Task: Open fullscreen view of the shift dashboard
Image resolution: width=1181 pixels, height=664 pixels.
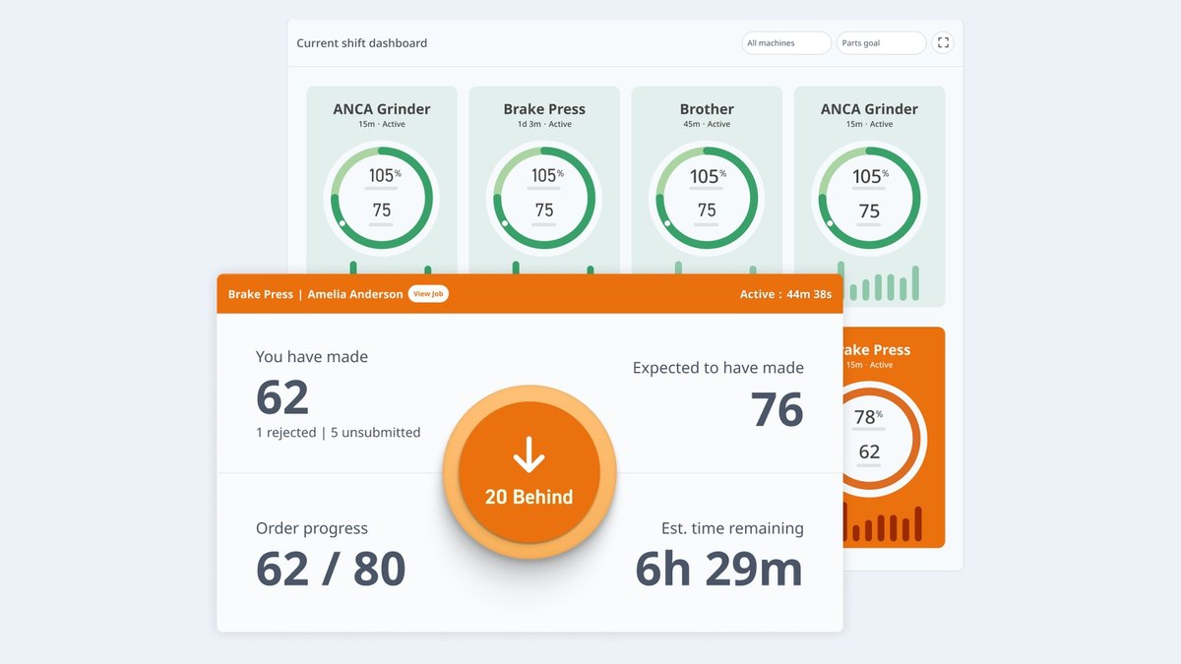Action: [943, 42]
